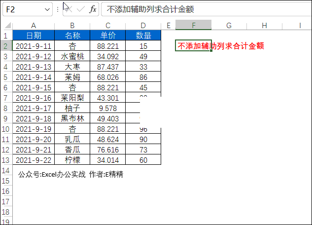Viewport: 312px width, 225px height.
Task: Select row 13 header
Action: point(5,160)
